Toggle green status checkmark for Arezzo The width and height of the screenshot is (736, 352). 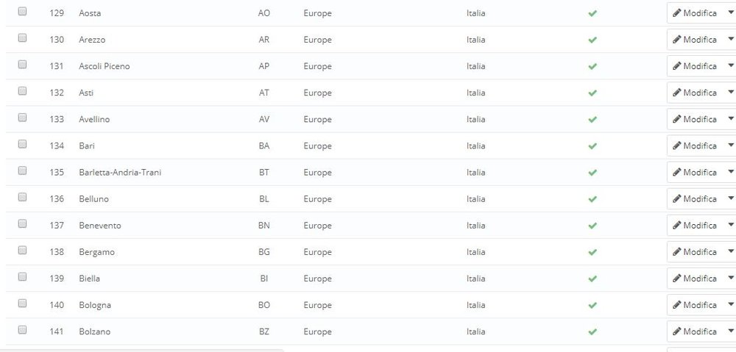592,40
